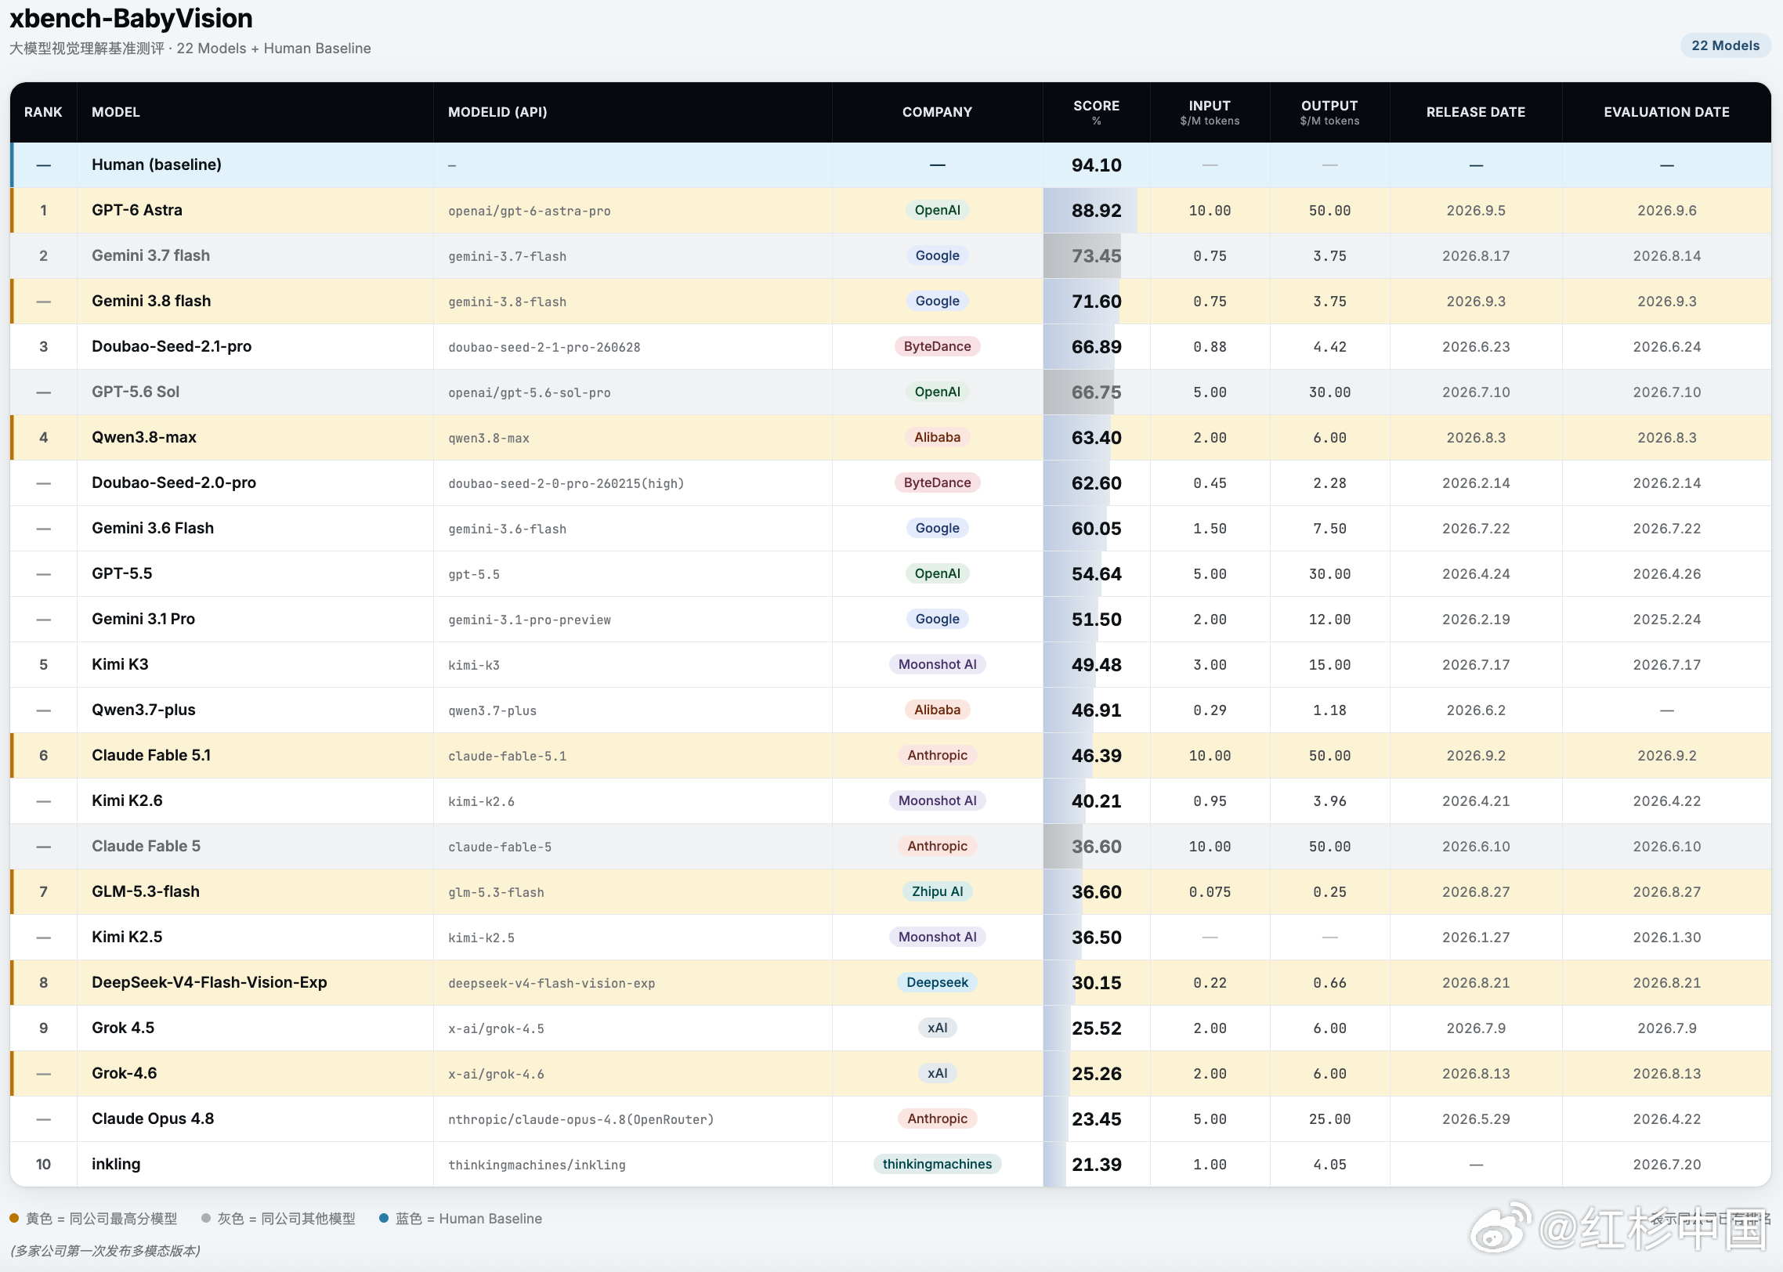Click the xAI badge in Grok-4.6 row
Image resolution: width=1783 pixels, height=1272 pixels.
click(937, 1073)
